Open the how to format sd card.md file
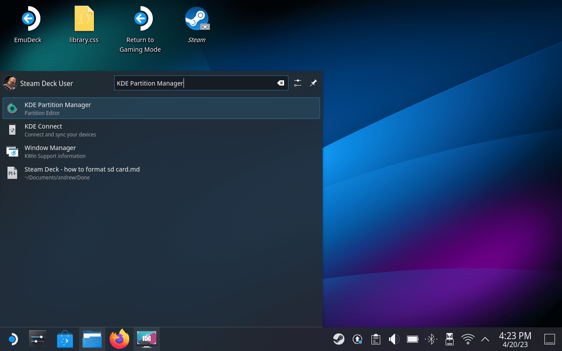 point(161,173)
